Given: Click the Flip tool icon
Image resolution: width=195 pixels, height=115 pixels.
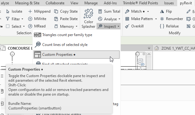Looking at the screenshot, I should (162, 11).
